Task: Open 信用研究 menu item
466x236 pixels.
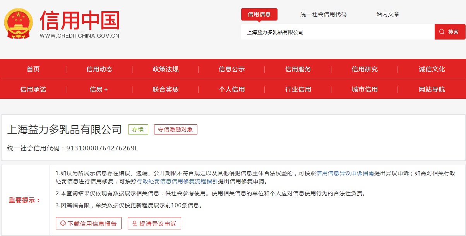Action: coord(365,69)
